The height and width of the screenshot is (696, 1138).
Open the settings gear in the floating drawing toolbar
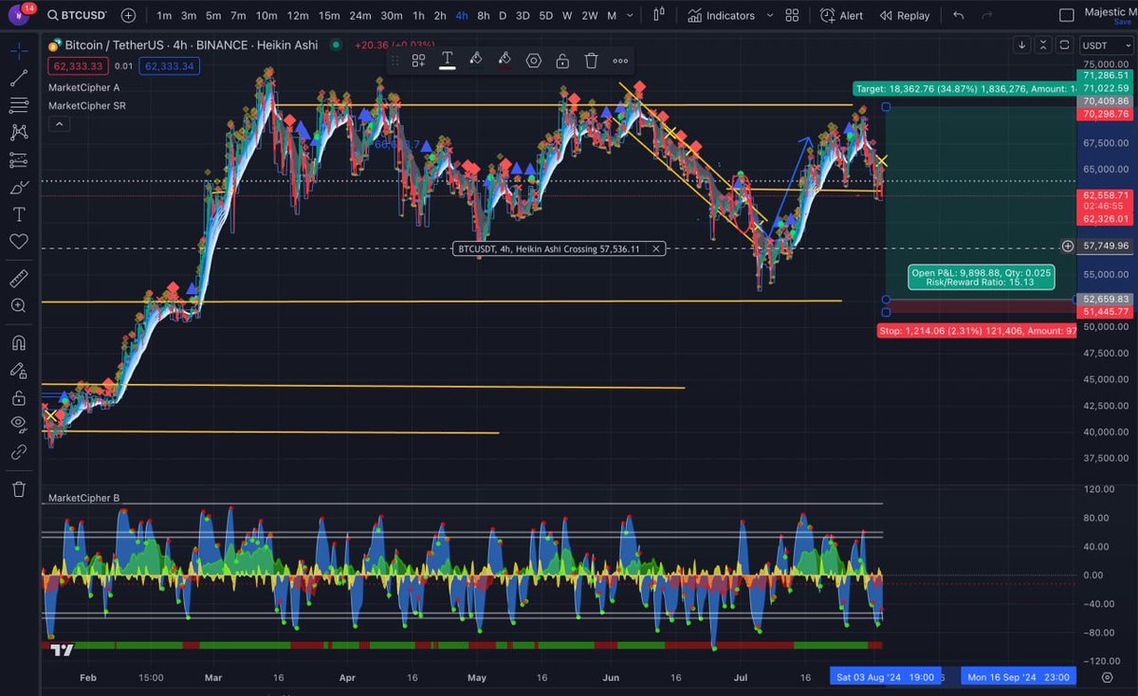pyautogui.click(x=533, y=60)
